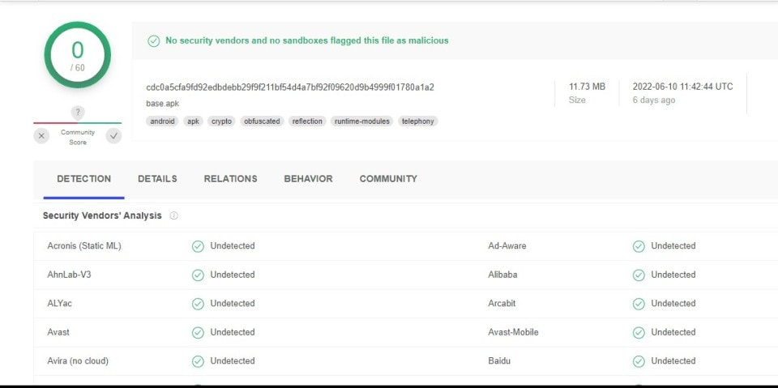The height and width of the screenshot is (388, 778).
Task: Click the crypto tag
Action: tap(222, 121)
